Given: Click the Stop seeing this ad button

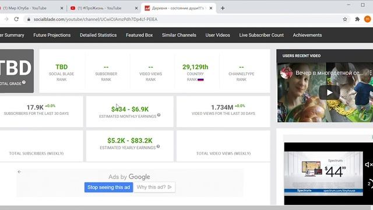Looking at the screenshot, I should click(x=108, y=187).
